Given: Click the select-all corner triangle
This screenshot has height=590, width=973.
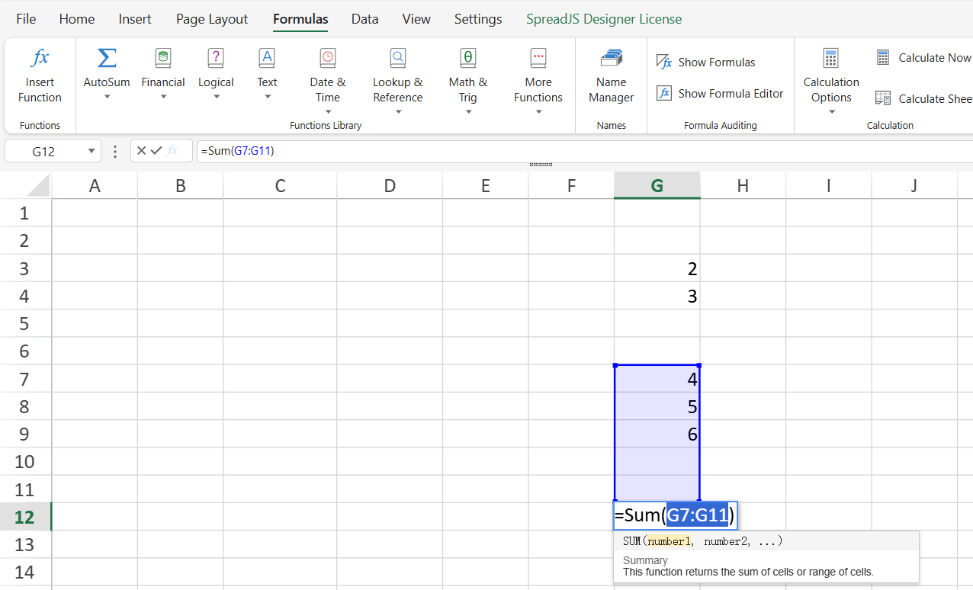Looking at the screenshot, I should click(40, 185).
